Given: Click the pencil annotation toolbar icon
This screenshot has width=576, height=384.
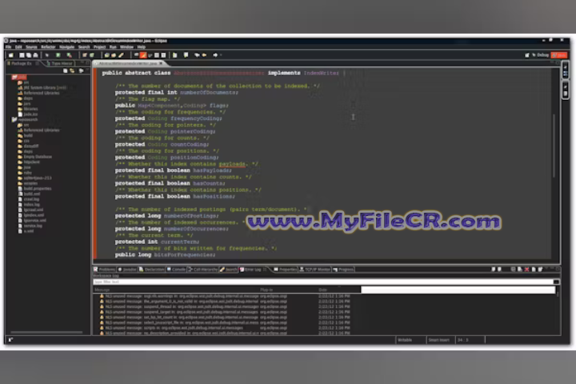Looking at the screenshot, I should [x=121, y=55].
